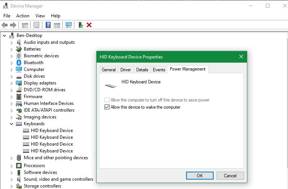
Task: Expand the Disk drives category
Action: (12, 76)
